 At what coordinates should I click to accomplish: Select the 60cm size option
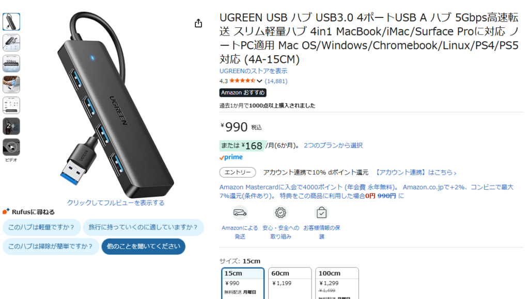[290, 283]
